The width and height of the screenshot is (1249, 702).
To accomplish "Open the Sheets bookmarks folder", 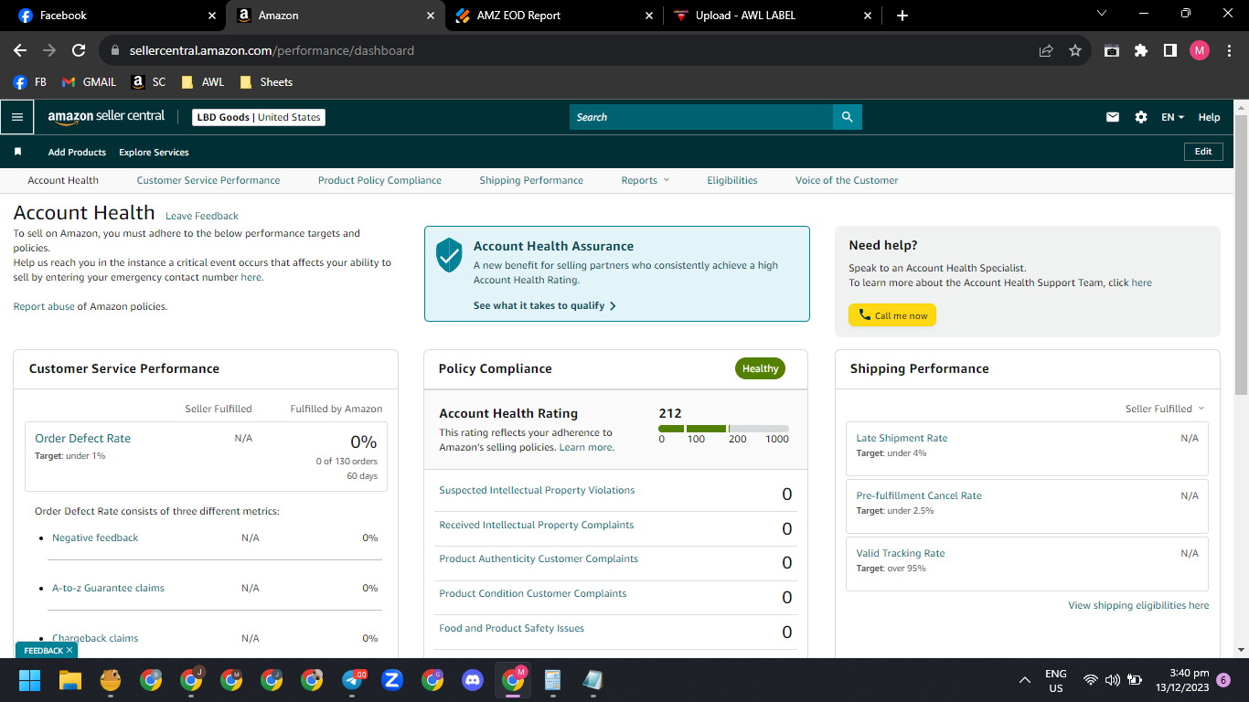I will pyautogui.click(x=266, y=81).
